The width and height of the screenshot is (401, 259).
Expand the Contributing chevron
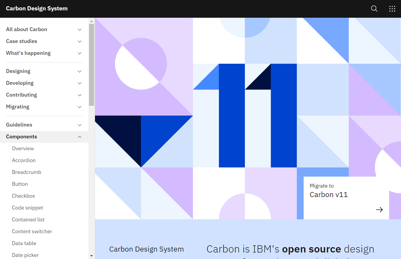(x=80, y=95)
